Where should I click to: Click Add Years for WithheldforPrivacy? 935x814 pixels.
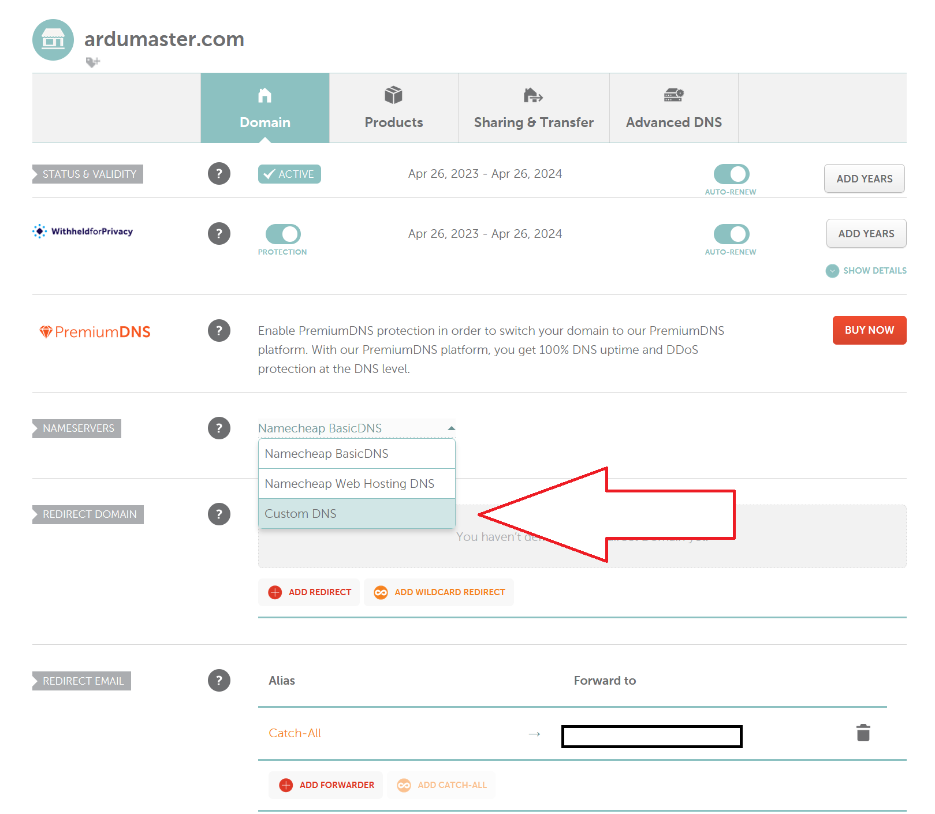click(866, 233)
